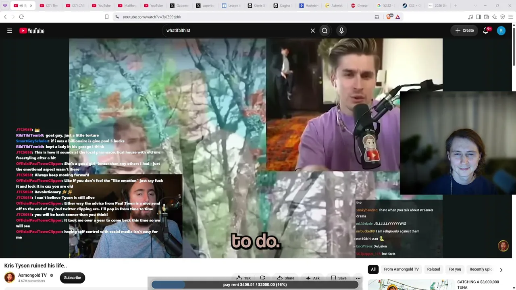Click the 'Kris Tyson ruined his life..' title
The width and height of the screenshot is (516, 290).
click(35, 266)
